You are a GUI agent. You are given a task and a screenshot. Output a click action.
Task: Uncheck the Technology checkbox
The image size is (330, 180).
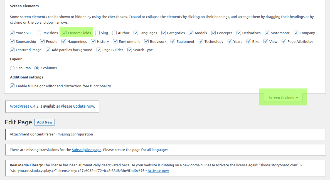(x=201, y=41)
